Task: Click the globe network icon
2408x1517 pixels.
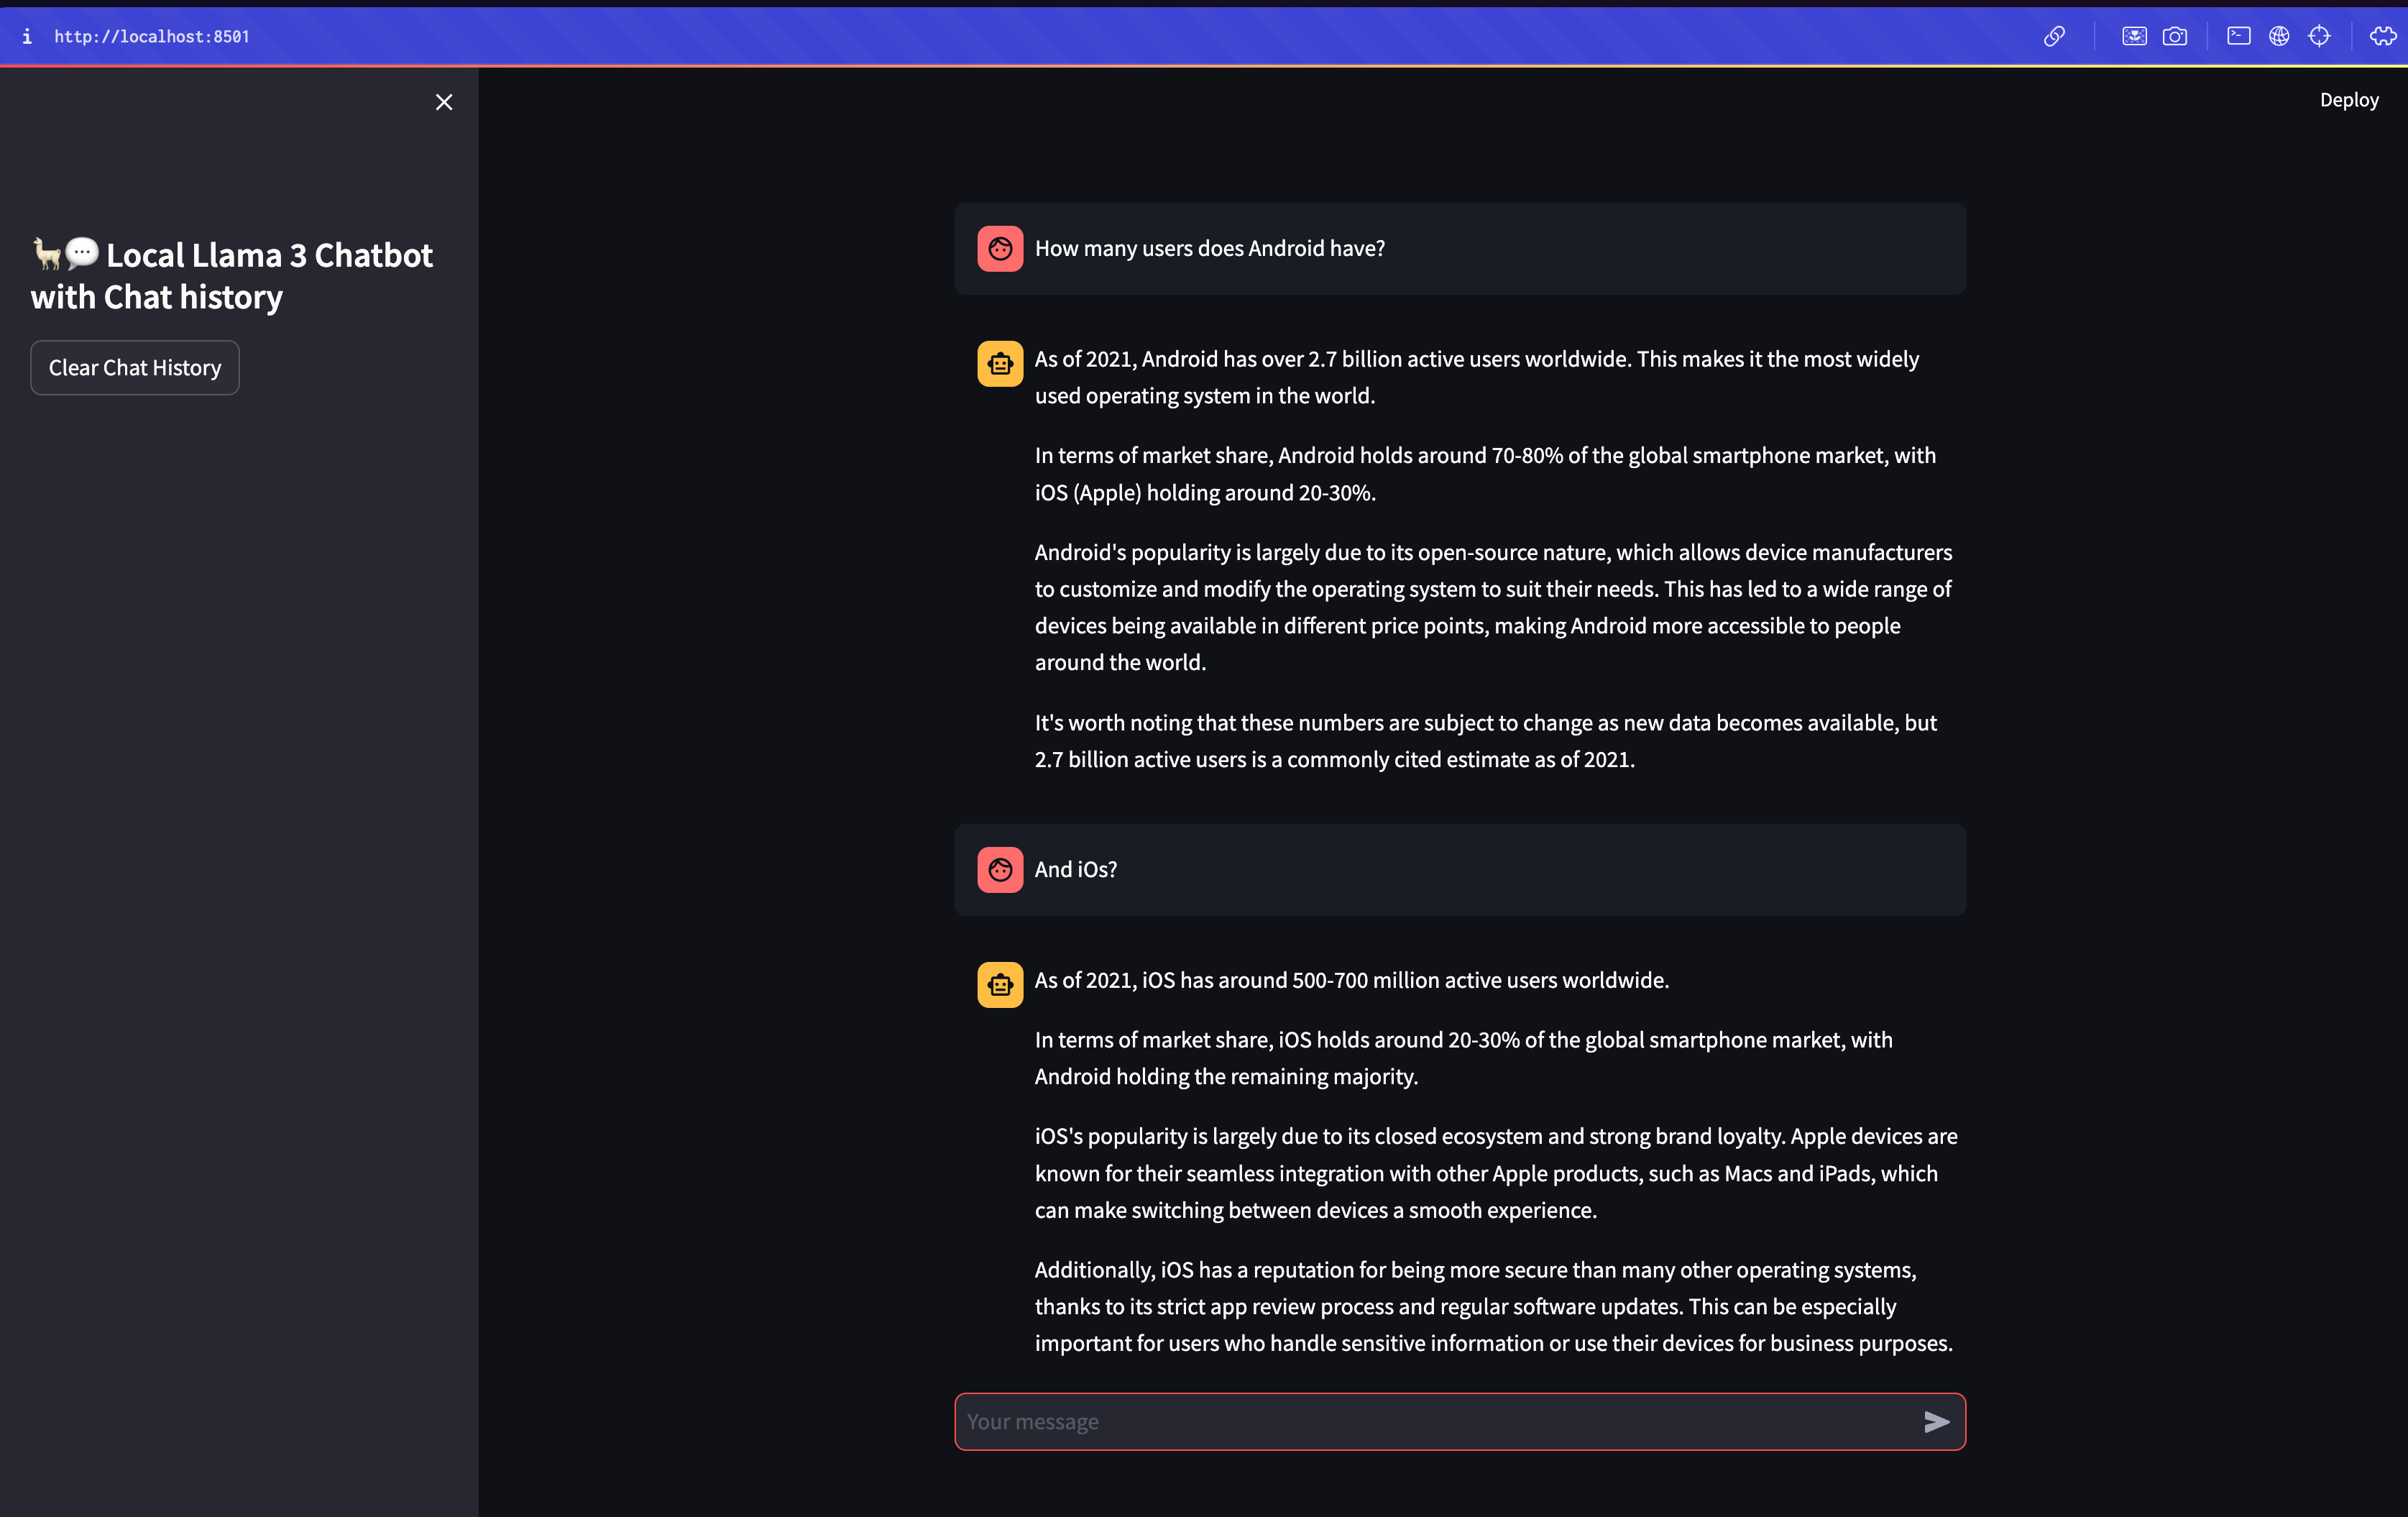Action: pyautogui.click(x=2279, y=37)
